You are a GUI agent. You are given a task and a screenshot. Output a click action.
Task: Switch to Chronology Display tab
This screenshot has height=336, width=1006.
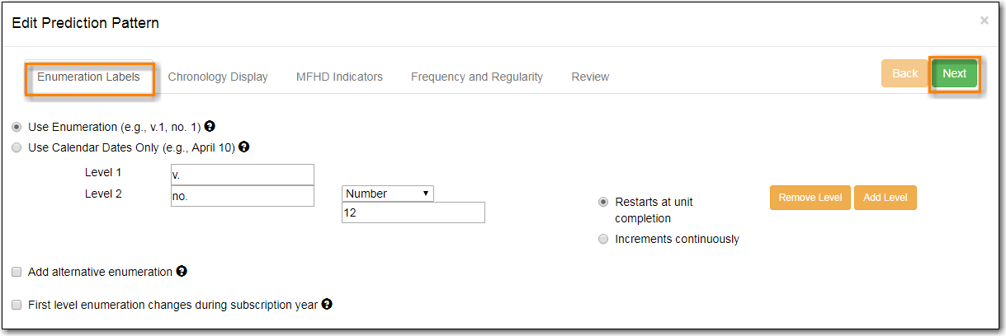pyautogui.click(x=218, y=77)
